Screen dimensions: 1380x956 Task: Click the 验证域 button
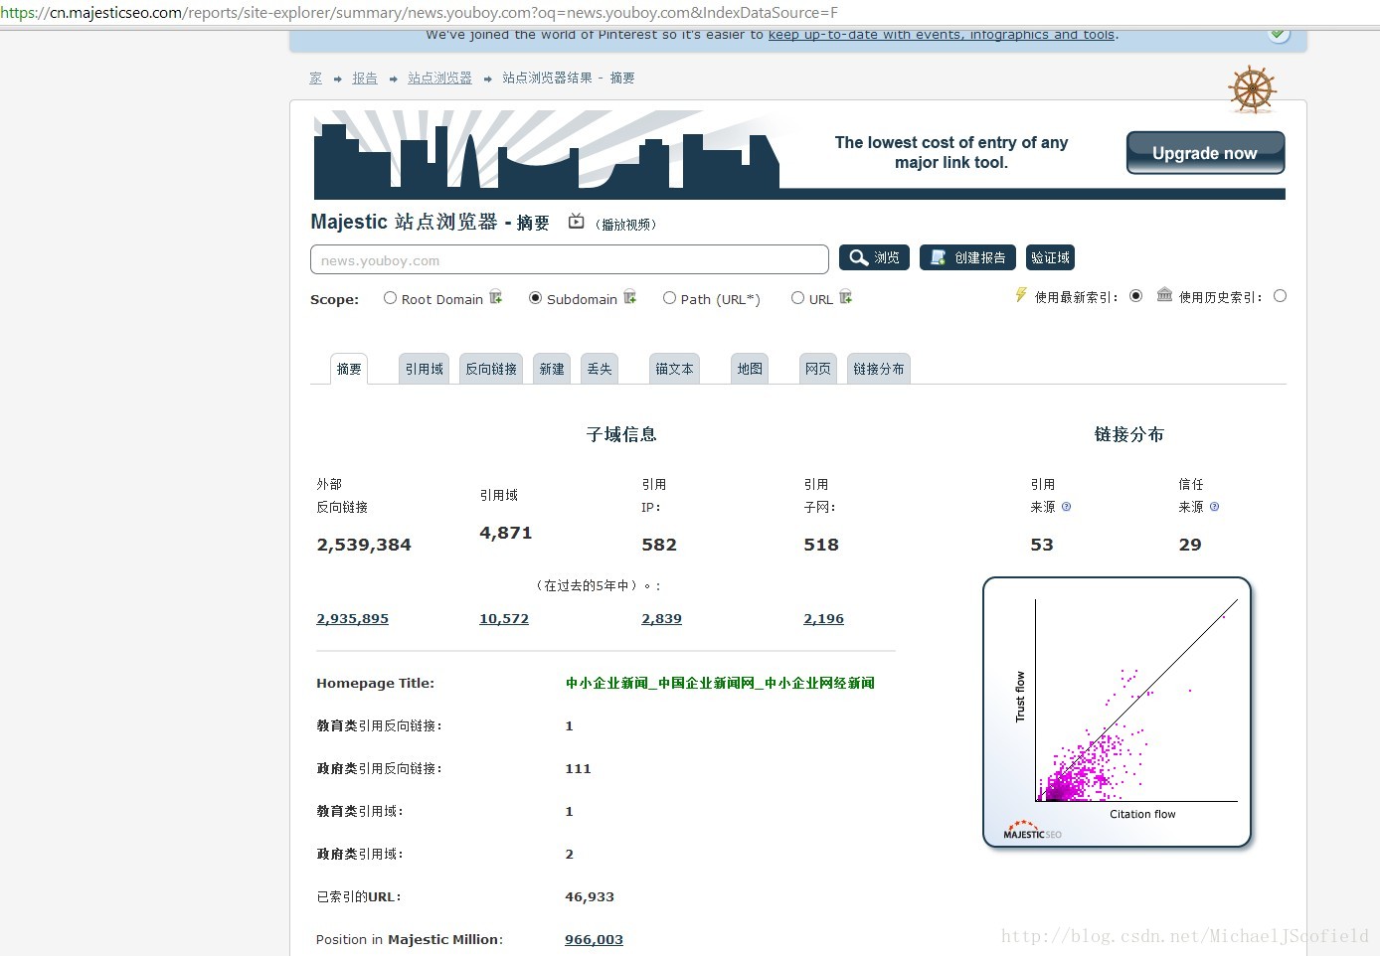point(1050,257)
